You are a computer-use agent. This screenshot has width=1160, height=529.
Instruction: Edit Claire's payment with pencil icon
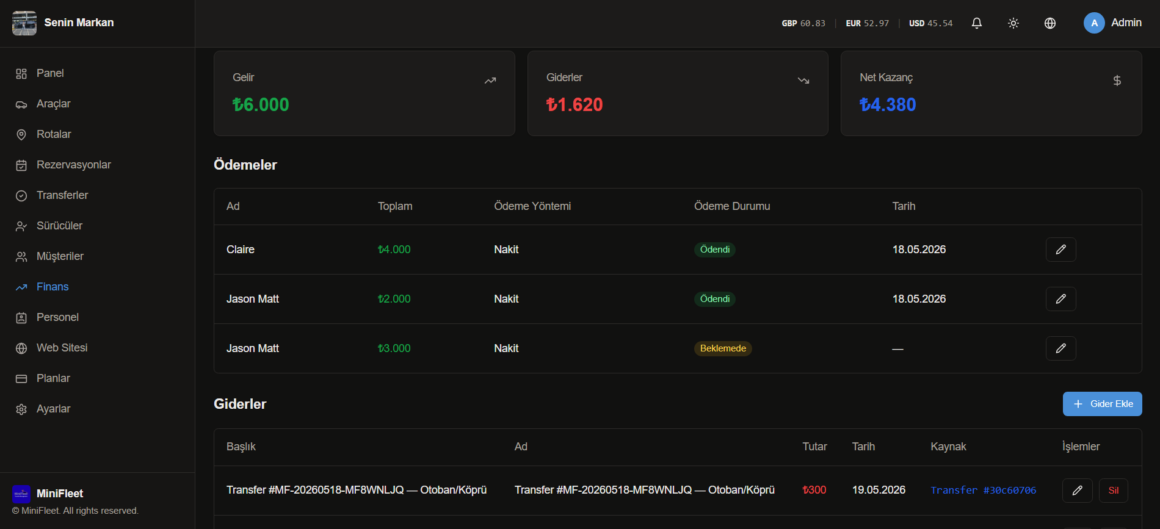click(x=1061, y=250)
